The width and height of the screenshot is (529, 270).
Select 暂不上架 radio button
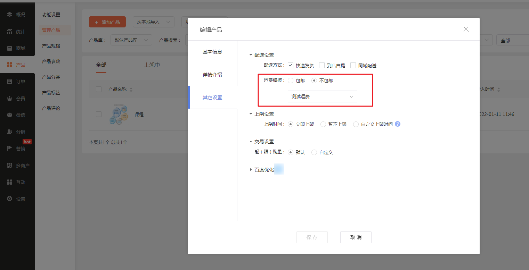pos(323,124)
